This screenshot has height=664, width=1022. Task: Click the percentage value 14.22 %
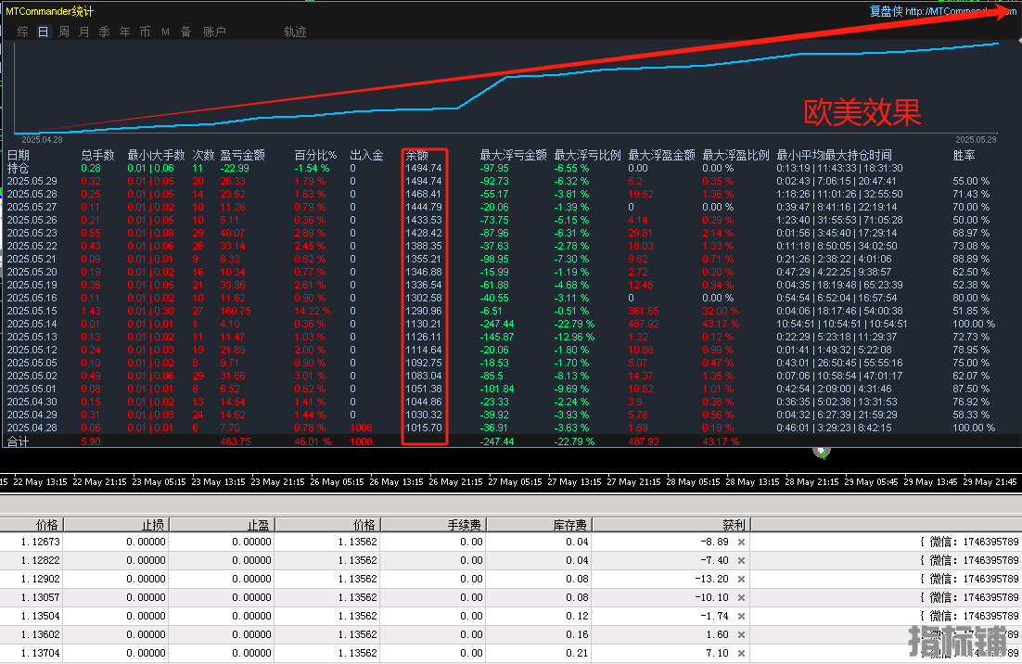[x=313, y=311]
